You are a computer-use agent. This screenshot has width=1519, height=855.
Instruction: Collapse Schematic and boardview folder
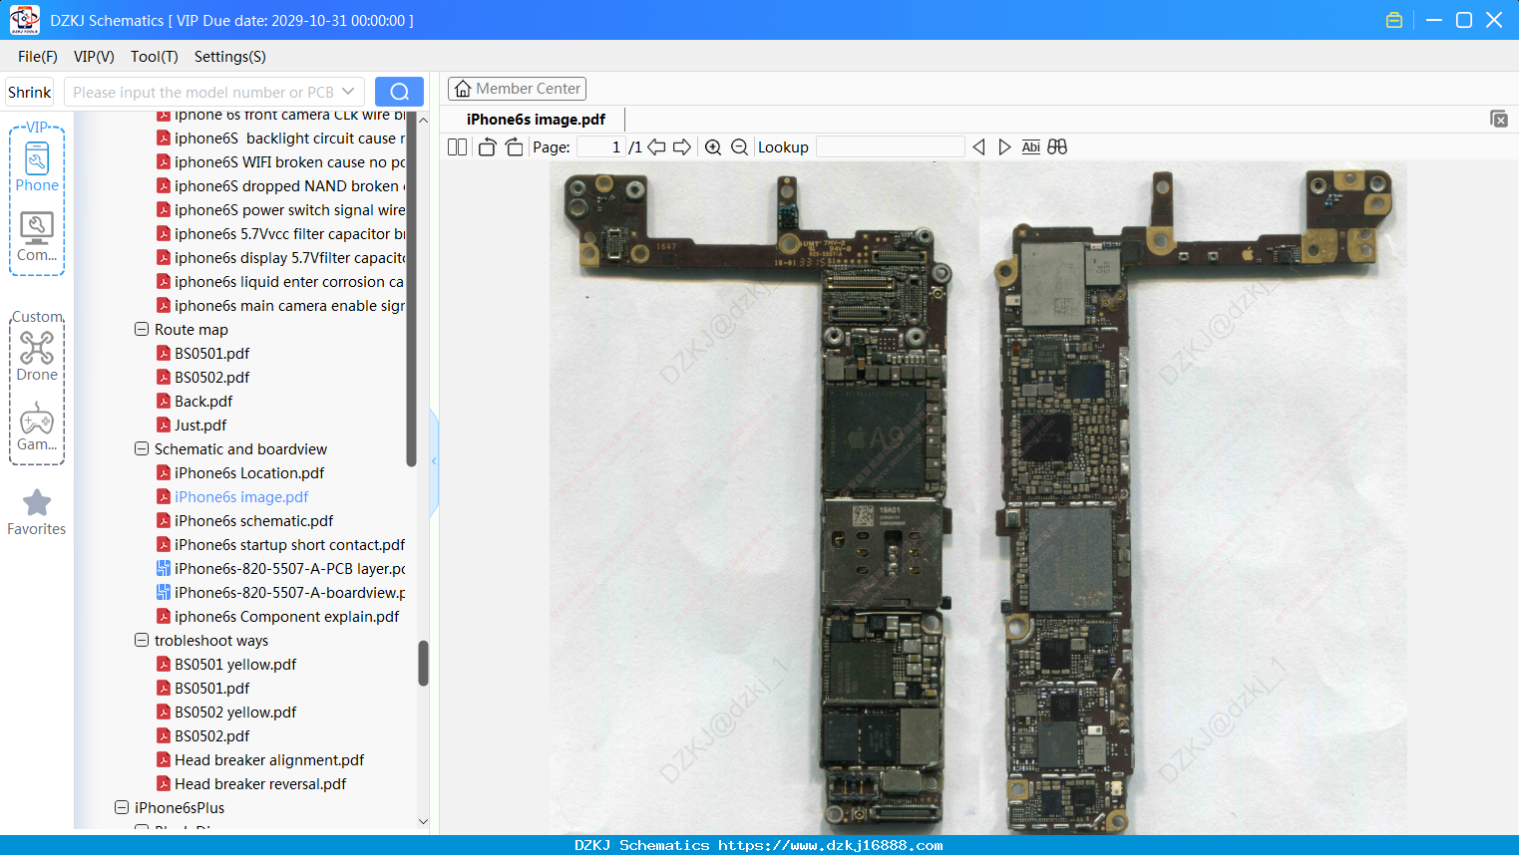click(142, 448)
